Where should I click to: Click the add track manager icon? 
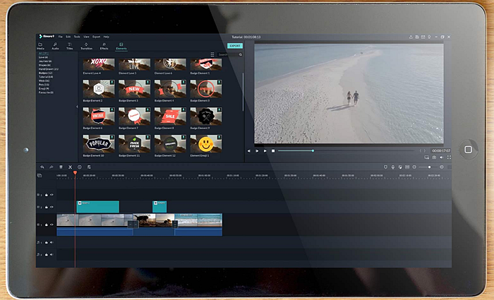point(40,175)
